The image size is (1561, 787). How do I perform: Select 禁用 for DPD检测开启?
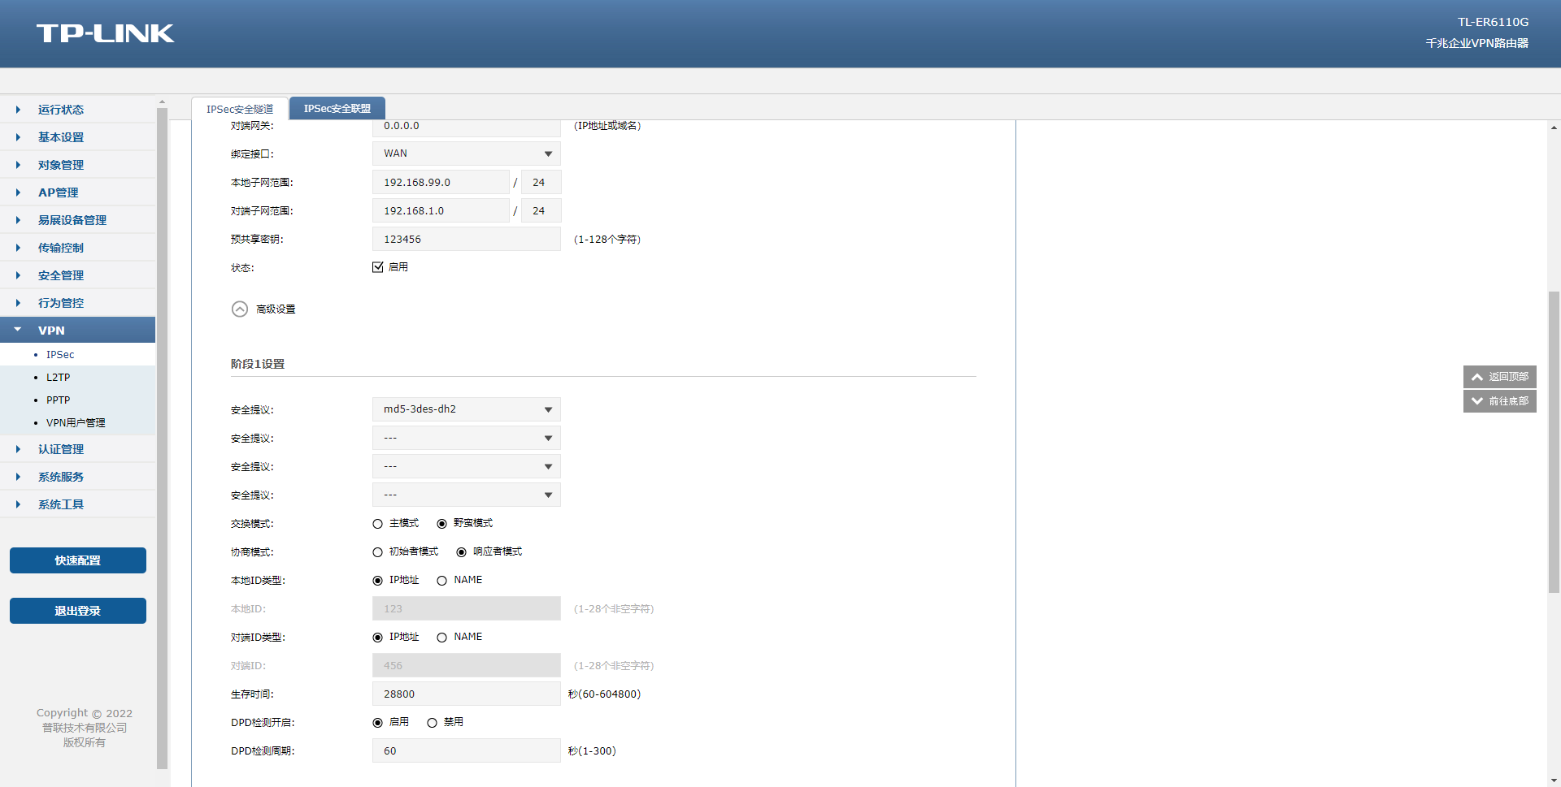[x=433, y=723]
